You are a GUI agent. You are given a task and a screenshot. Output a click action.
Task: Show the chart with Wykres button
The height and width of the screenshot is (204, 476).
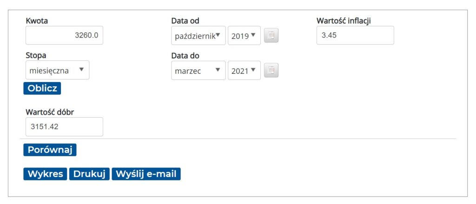click(45, 174)
